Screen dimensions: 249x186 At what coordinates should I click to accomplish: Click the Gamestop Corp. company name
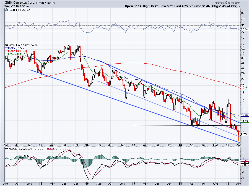pyautogui.click(x=24, y=3)
